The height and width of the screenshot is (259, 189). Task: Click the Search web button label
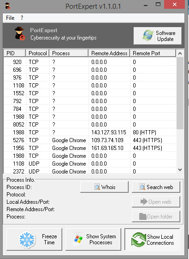click(x=159, y=187)
